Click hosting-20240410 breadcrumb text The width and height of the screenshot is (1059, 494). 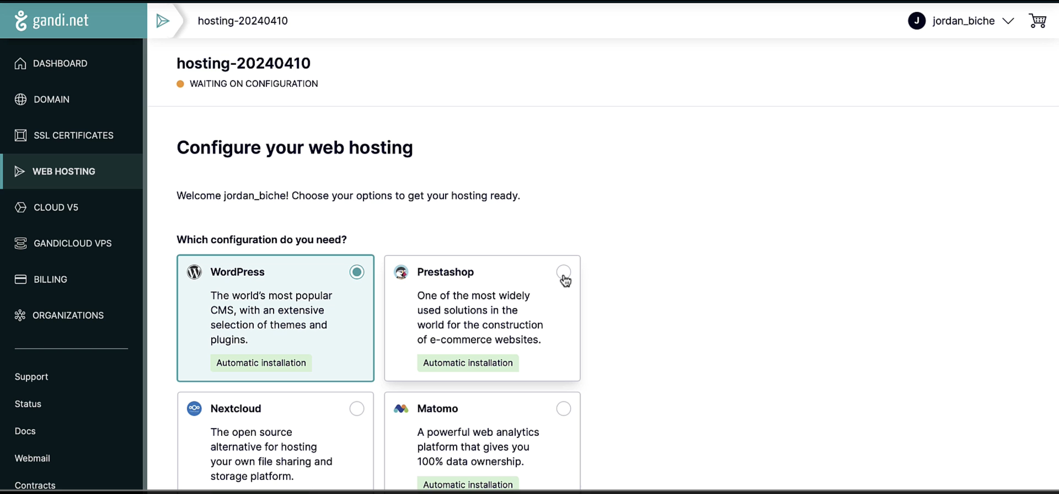pyautogui.click(x=243, y=21)
